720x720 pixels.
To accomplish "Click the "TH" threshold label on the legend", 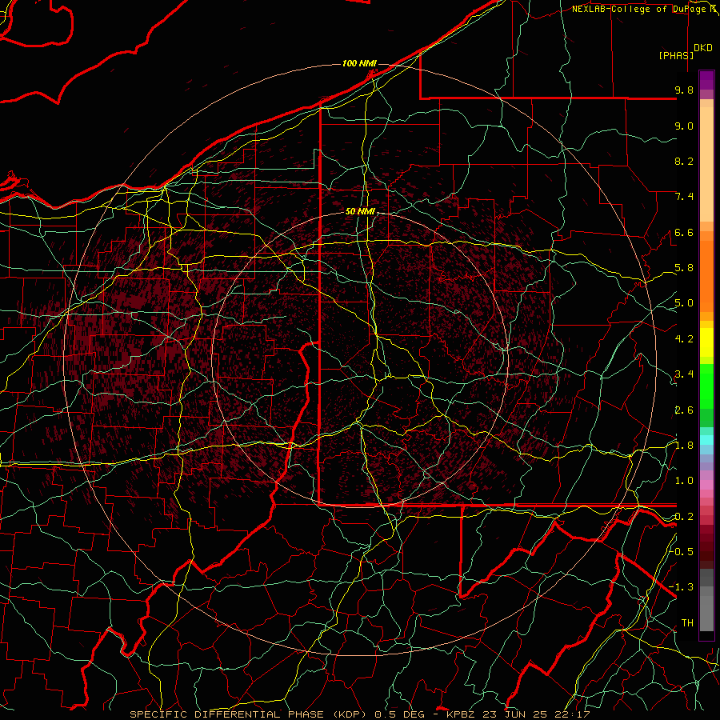I will (687, 623).
